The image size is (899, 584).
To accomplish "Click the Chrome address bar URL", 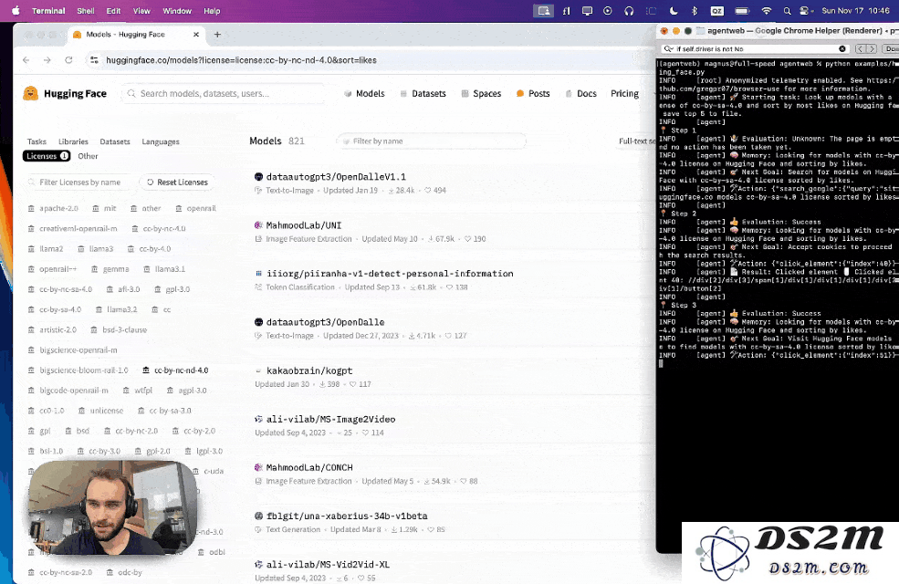I will tap(241, 60).
